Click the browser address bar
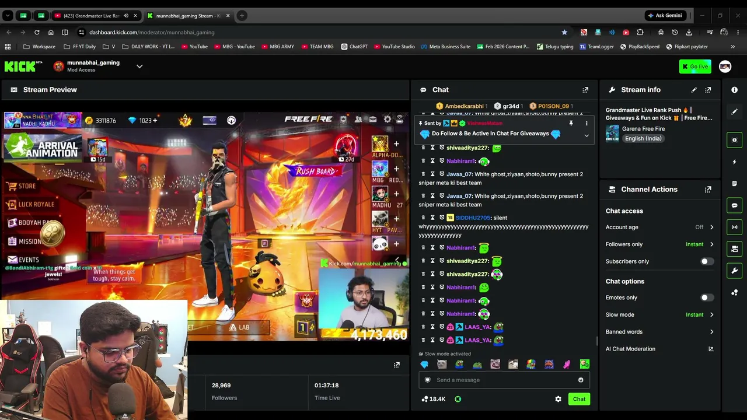The image size is (747, 420). tap(321, 32)
